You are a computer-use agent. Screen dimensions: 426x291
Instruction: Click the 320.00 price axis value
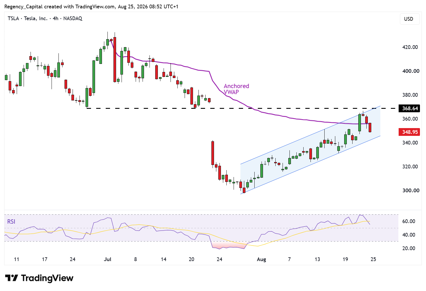410,167
